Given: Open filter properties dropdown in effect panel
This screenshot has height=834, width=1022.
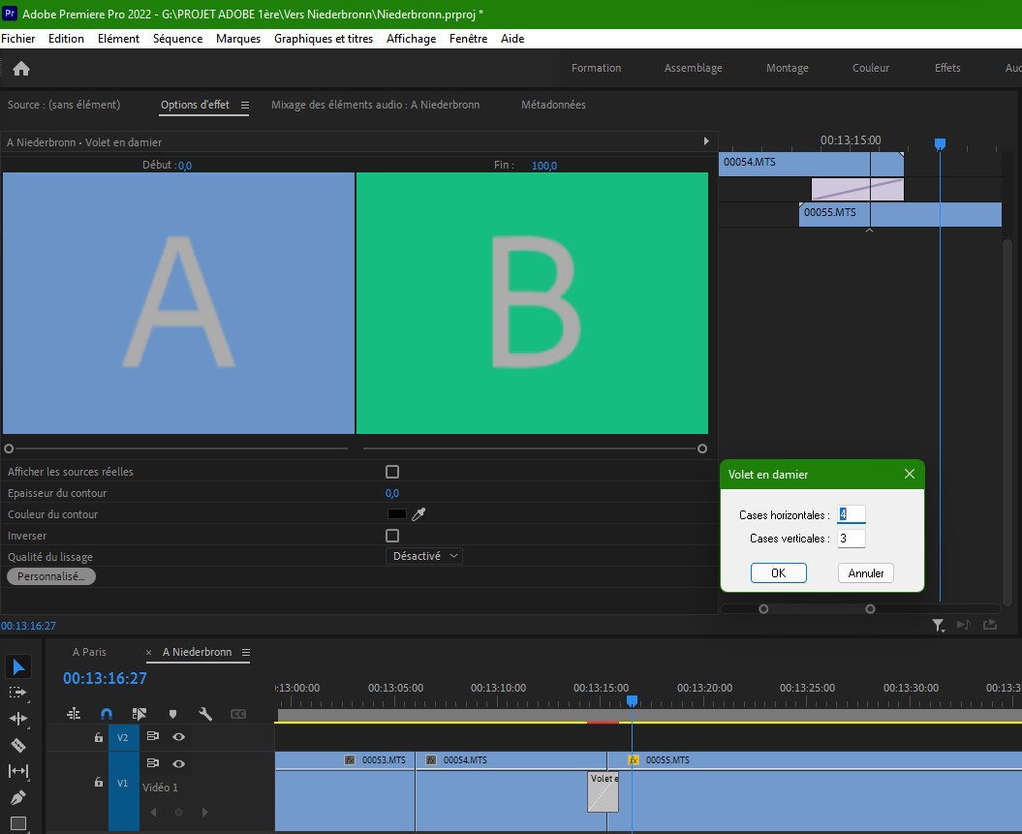Looking at the screenshot, I should click(x=938, y=626).
